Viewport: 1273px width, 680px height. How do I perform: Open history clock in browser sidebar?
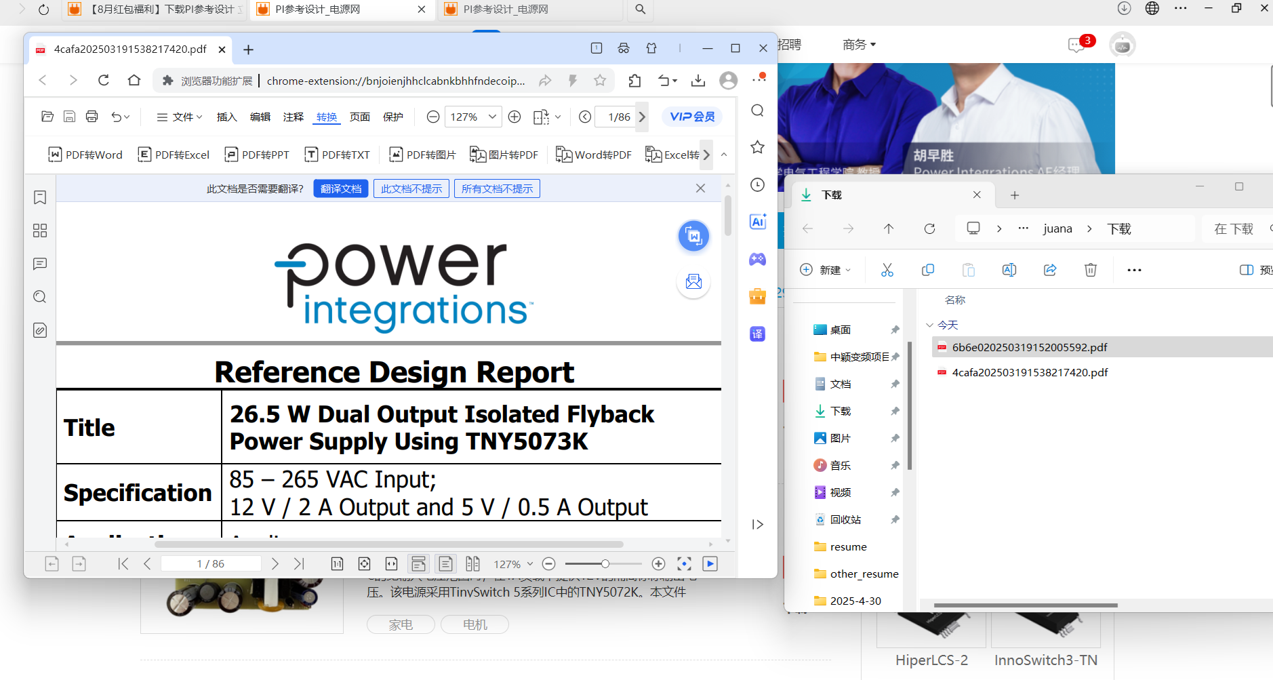pyautogui.click(x=758, y=184)
